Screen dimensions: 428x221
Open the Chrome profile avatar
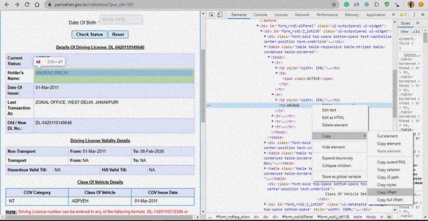pos(411,5)
